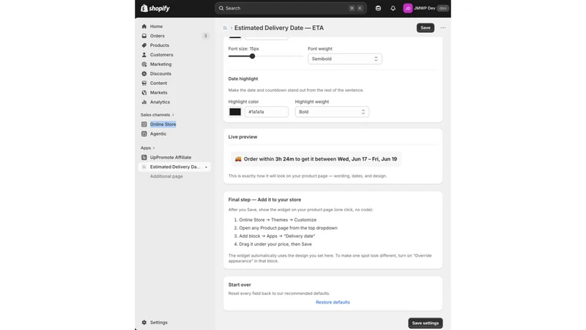Go to Home in sidebar

click(x=156, y=26)
